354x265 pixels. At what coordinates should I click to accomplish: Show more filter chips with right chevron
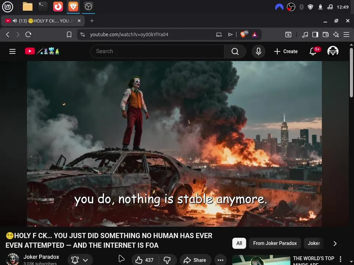[x=335, y=244]
